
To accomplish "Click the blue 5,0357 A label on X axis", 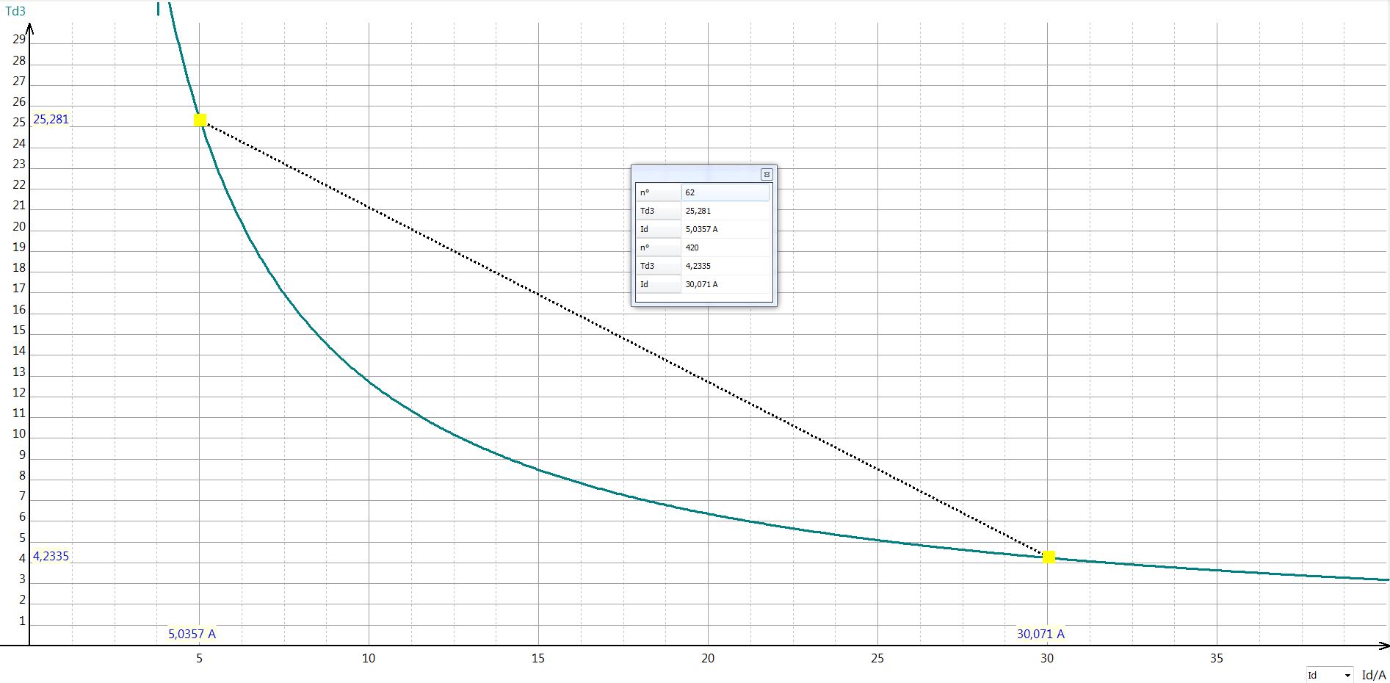I will pyautogui.click(x=192, y=634).
